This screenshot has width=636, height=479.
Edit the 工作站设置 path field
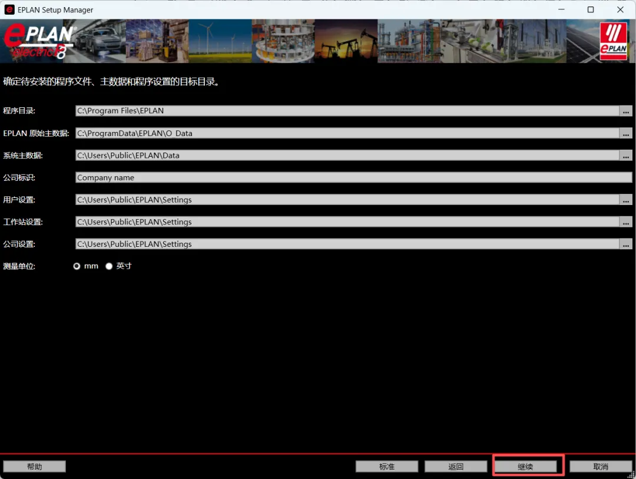pyautogui.click(x=347, y=222)
